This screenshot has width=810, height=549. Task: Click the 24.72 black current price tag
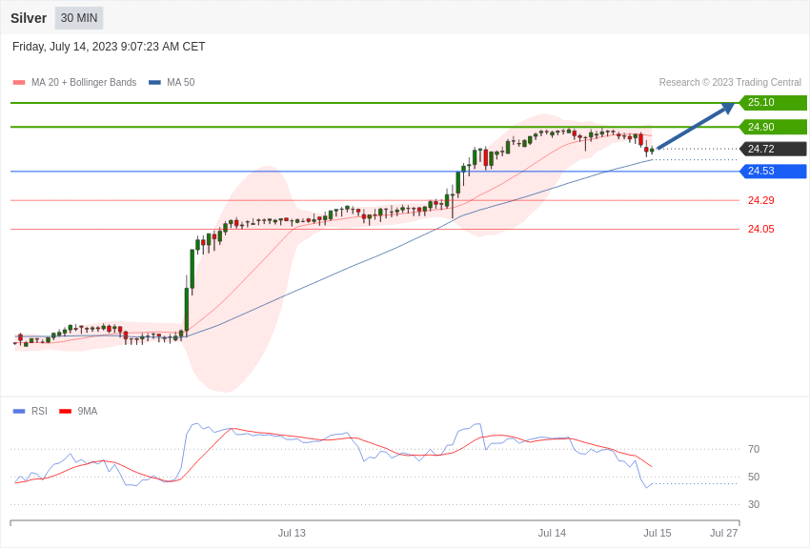[773, 149]
